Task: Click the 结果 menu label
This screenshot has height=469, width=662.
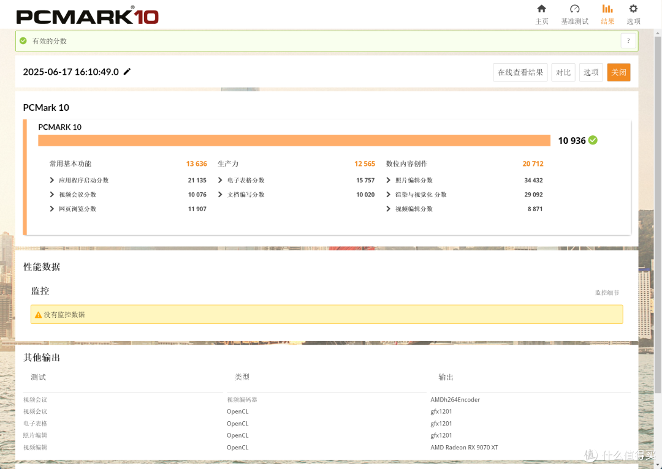Action: click(x=607, y=21)
